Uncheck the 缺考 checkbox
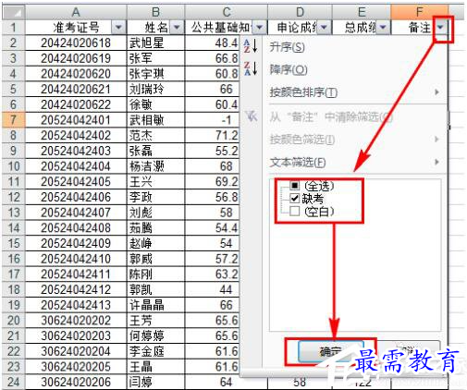The width and height of the screenshot is (467, 390). coord(295,199)
